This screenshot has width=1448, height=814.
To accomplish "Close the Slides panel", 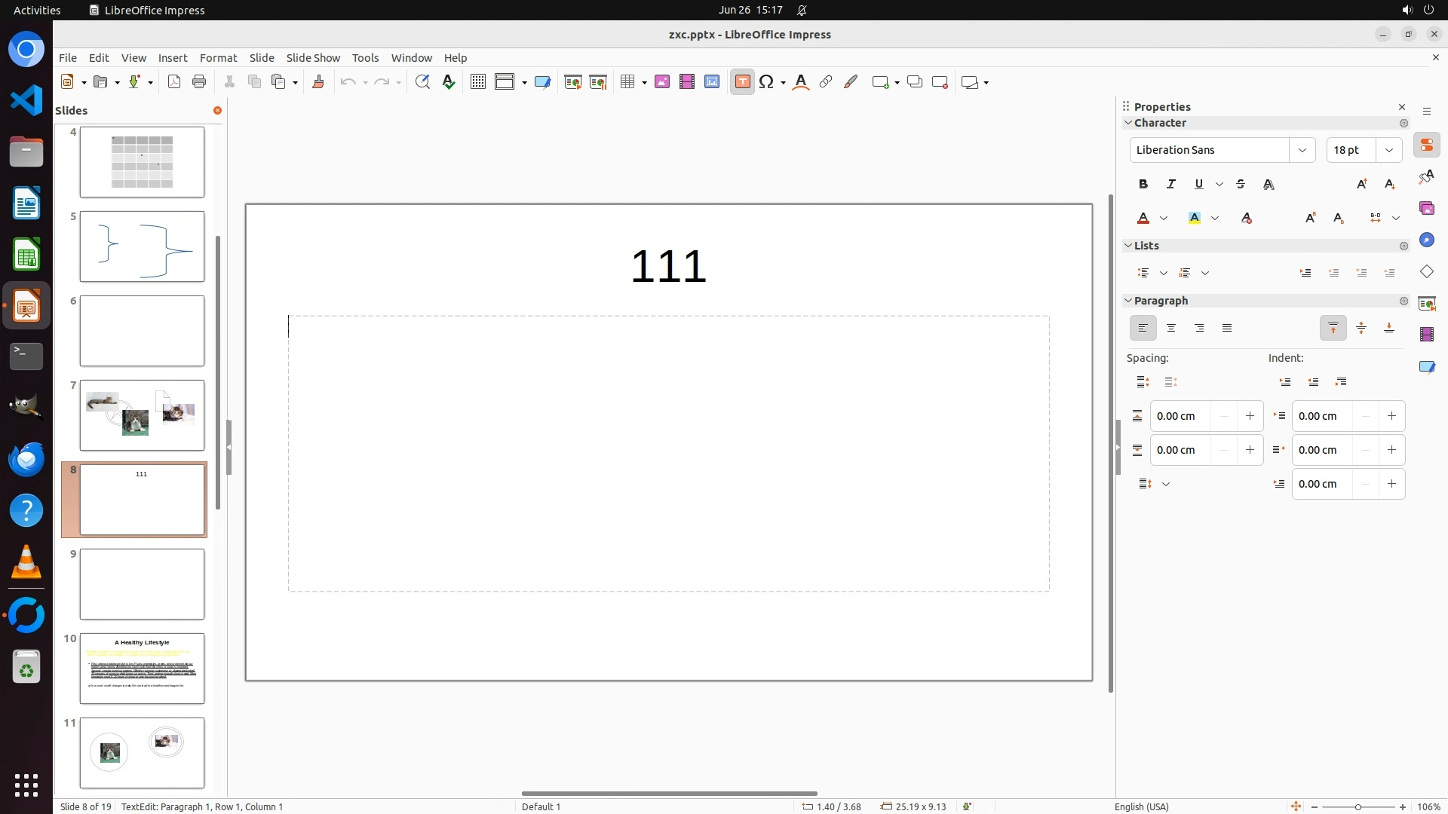I will [217, 111].
